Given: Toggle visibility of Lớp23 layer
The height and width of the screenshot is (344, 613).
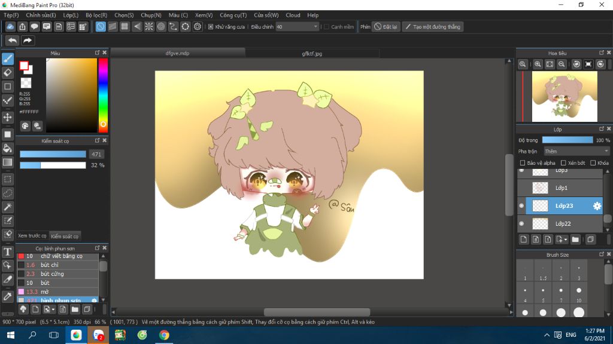Looking at the screenshot, I should click(x=521, y=205).
